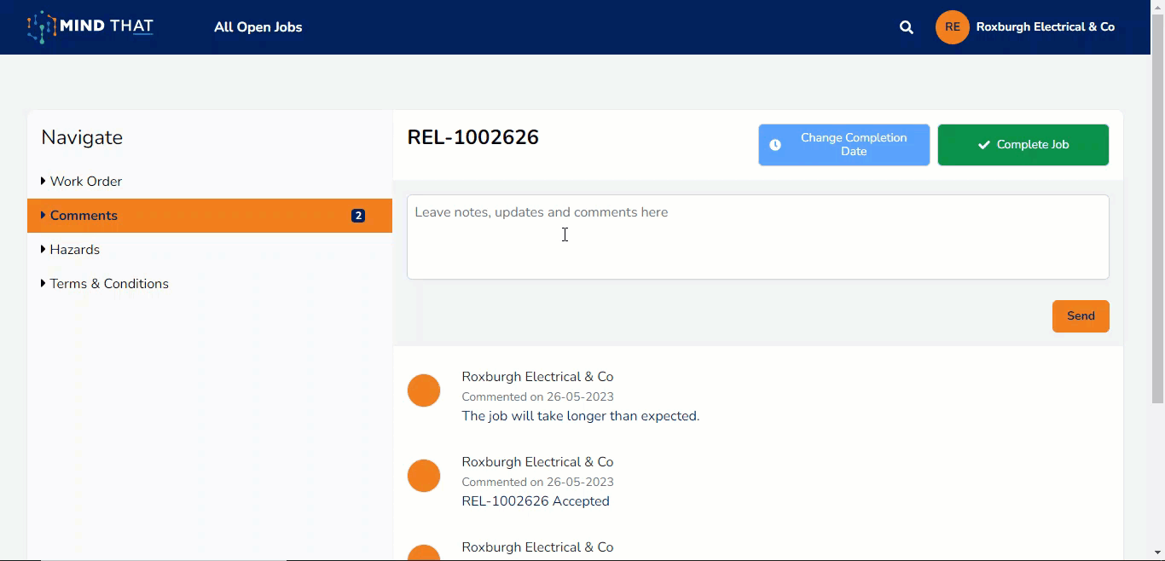Open Roxburgh Electrical & Co account menu
Image resolution: width=1165 pixels, height=561 pixels.
click(1046, 27)
